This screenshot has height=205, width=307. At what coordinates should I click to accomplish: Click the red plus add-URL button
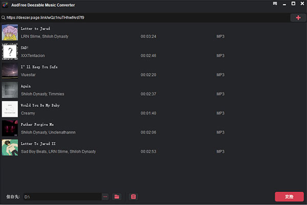pyautogui.click(x=298, y=18)
